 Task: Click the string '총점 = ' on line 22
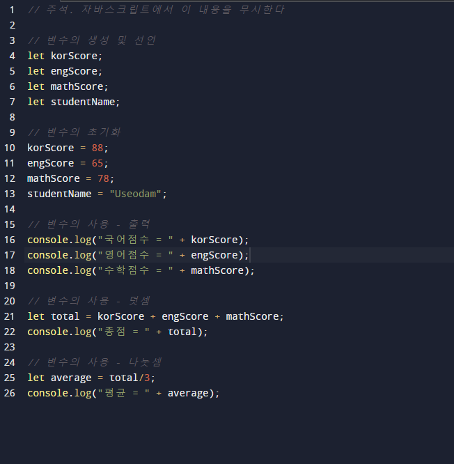tap(124, 332)
